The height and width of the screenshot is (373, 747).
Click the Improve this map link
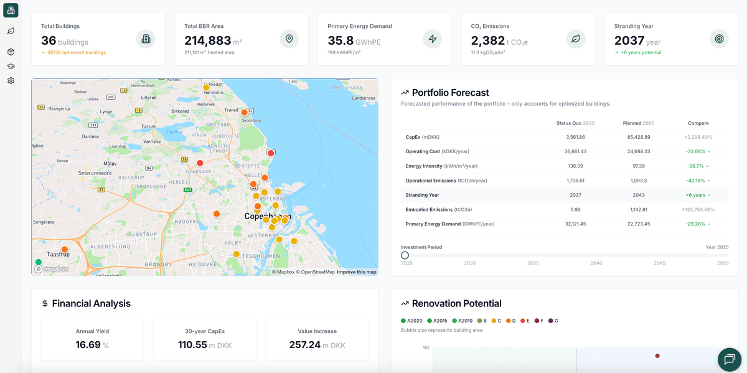357,272
